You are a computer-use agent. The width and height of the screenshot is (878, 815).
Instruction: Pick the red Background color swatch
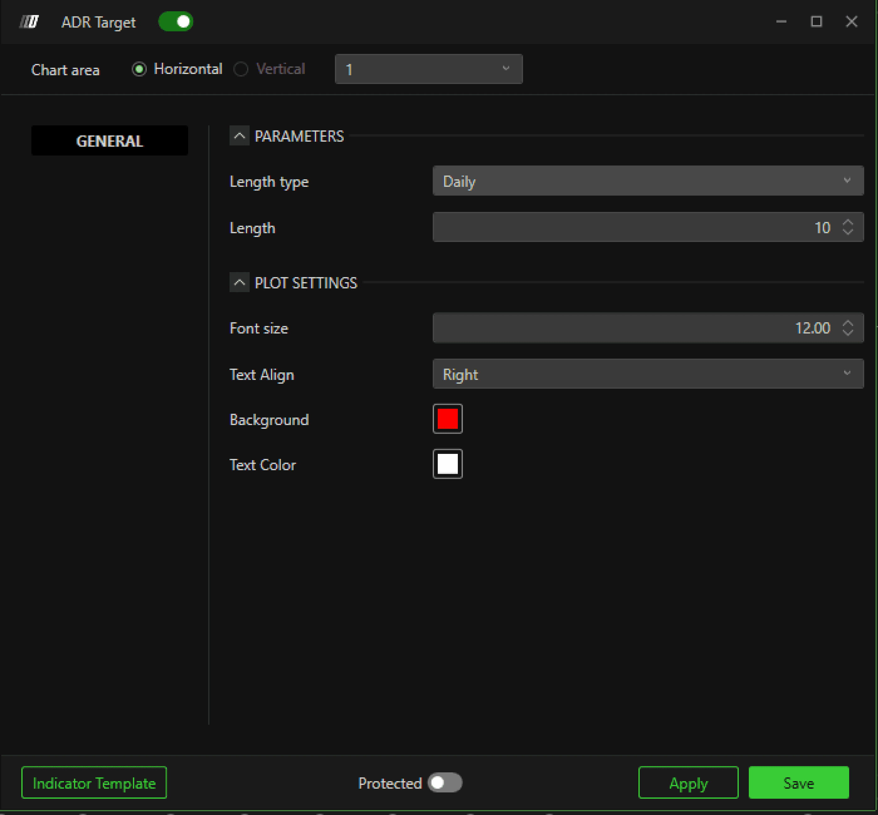coord(447,419)
